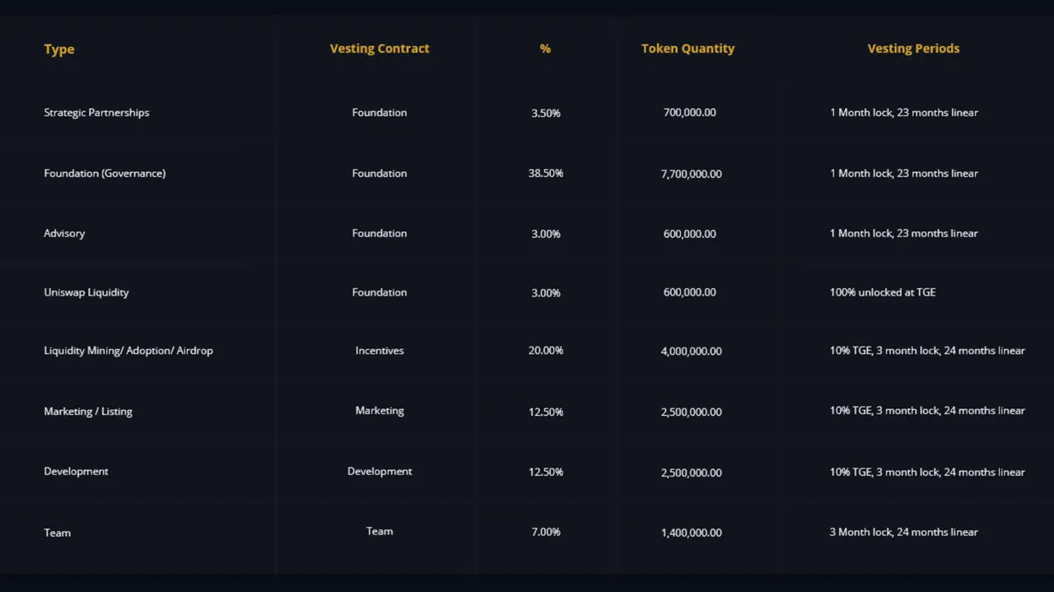This screenshot has height=592, width=1054.
Task: Click the Advisory type cell
Action: click(x=64, y=234)
